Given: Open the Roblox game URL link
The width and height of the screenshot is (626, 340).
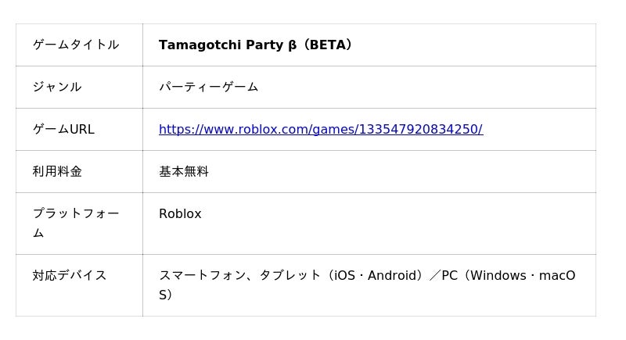Looking at the screenshot, I should click(320, 130).
